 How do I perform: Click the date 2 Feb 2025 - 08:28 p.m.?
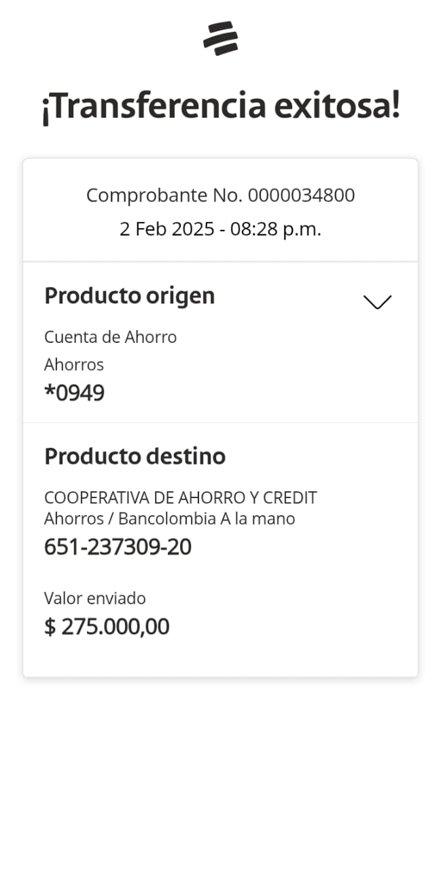(x=220, y=229)
